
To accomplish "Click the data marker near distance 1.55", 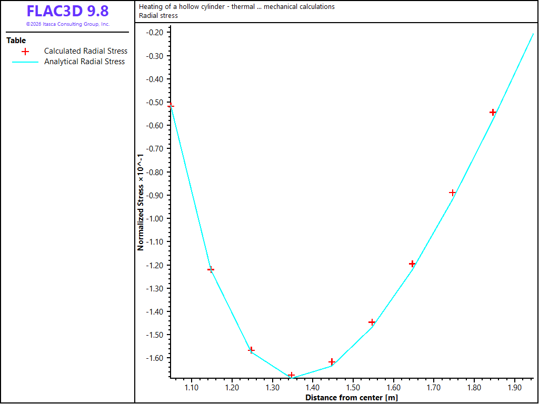I will [x=372, y=322].
